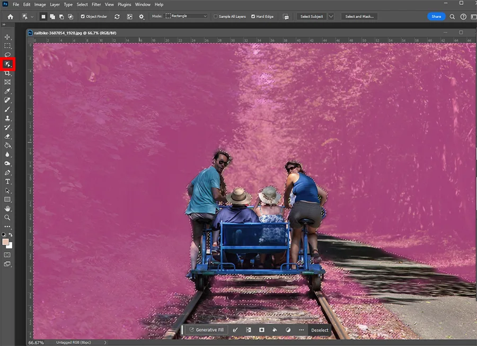Toggle the Object Finder checkbox
The height and width of the screenshot is (346, 477).
(x=83, y=16)
